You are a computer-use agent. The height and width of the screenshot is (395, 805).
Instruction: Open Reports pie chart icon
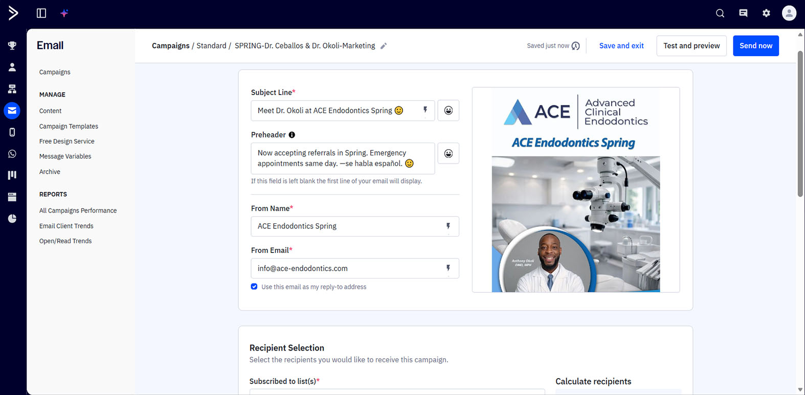(12, 219)
